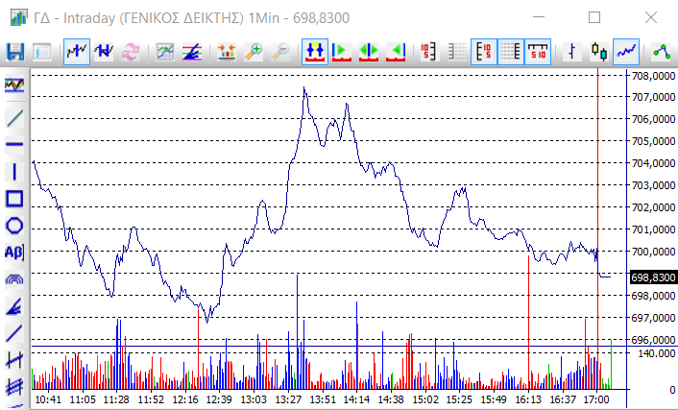Click the 17:00 time axis label
This screenshot has width=678, height=410.
[596, 399]
